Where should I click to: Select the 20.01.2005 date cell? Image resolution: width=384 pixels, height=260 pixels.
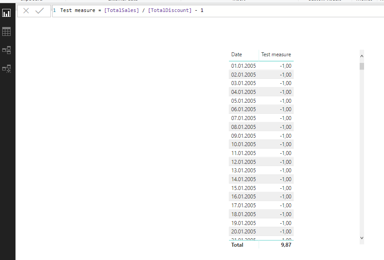pos(244,232)
